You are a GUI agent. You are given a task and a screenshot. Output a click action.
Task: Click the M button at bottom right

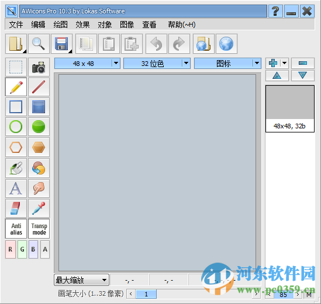pyautogui.click(x=309, y=295)
